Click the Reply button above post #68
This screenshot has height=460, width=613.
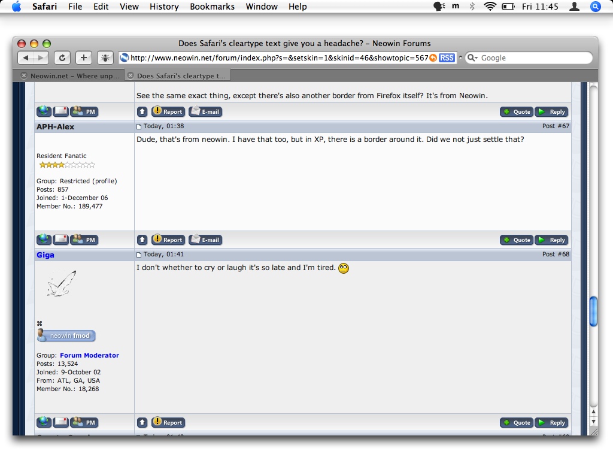coord(551,240)
